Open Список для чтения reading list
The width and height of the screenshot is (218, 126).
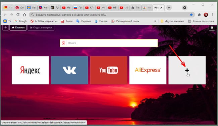click(201, 21)
